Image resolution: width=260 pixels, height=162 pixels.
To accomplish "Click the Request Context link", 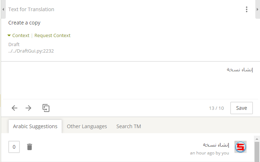I will pyautogui.click(x=53, y=36).
